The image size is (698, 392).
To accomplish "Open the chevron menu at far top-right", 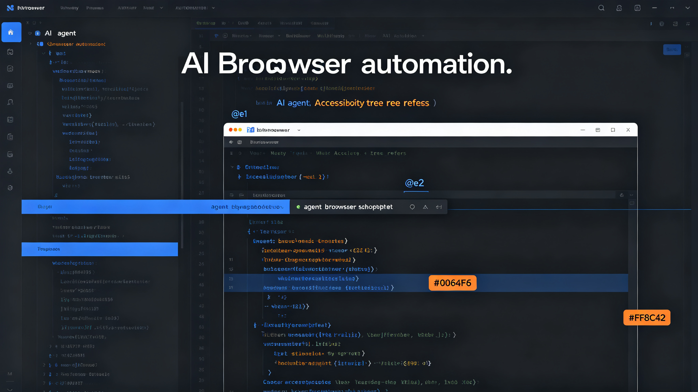I will coord(687,8).
